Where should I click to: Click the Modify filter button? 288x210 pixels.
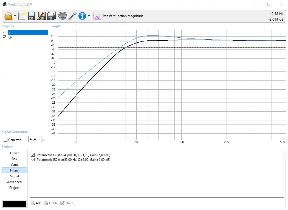pyautogui.click(x=67, y=203)
